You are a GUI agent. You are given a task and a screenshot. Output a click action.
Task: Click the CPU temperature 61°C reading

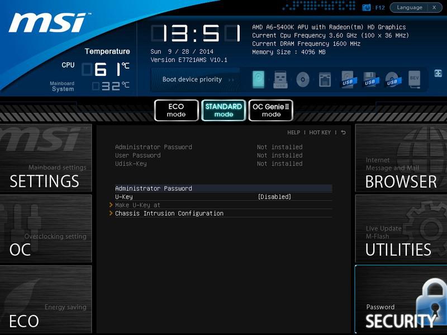(x=106, y=69)
